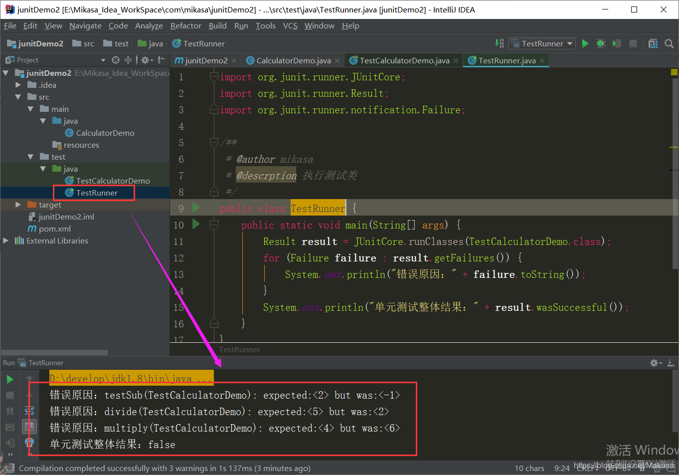
Task: Open Run panel settings gear
Action: (x=656, y=363)
